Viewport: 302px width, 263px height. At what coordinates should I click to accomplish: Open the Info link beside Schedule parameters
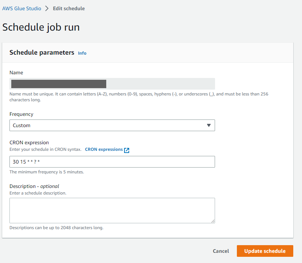click(82, 53)
